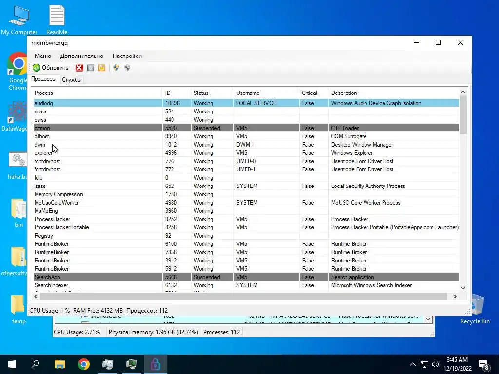Select the MoUsoCoreWorker process
Screen dimensions: 499x374
[x=246, y=202]
